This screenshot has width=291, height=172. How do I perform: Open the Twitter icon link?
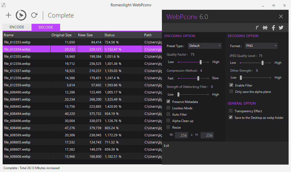(x=281, y=28)
